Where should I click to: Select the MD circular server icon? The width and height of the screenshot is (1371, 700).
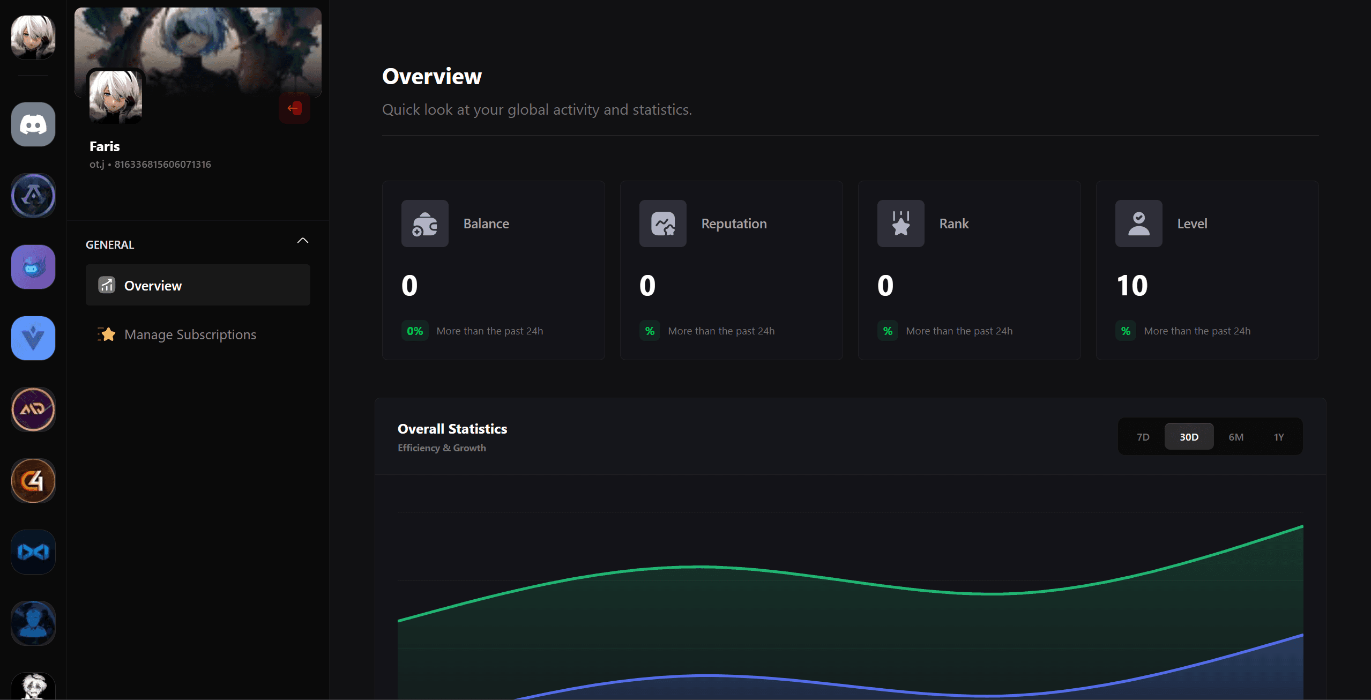coord(33,409)
